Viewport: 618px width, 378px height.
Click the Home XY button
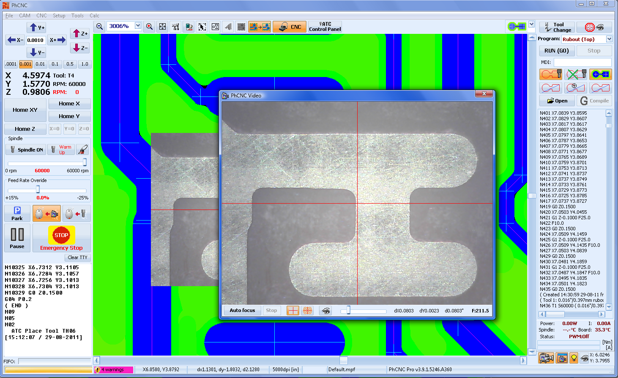pyautogui.click(x=25, y=110)
